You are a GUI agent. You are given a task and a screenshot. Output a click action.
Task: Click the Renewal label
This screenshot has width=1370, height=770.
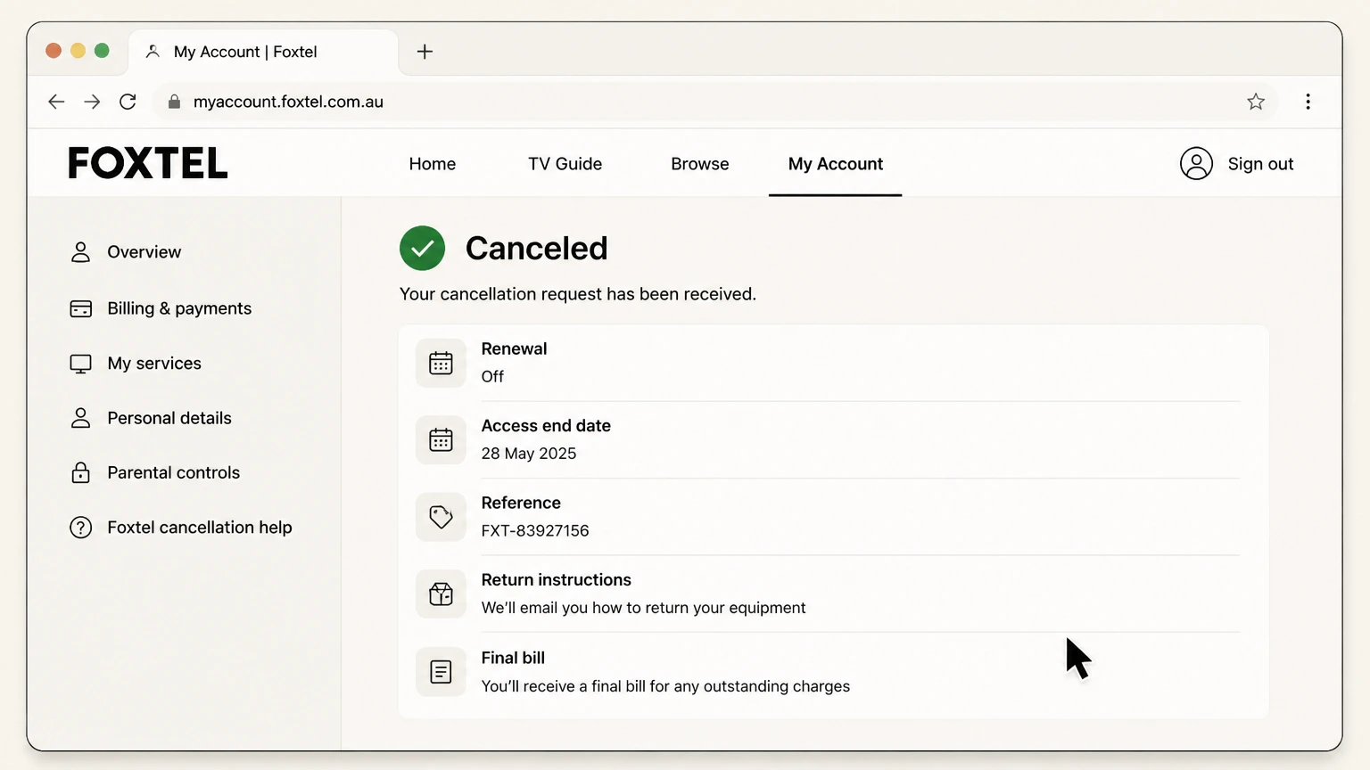515,348
